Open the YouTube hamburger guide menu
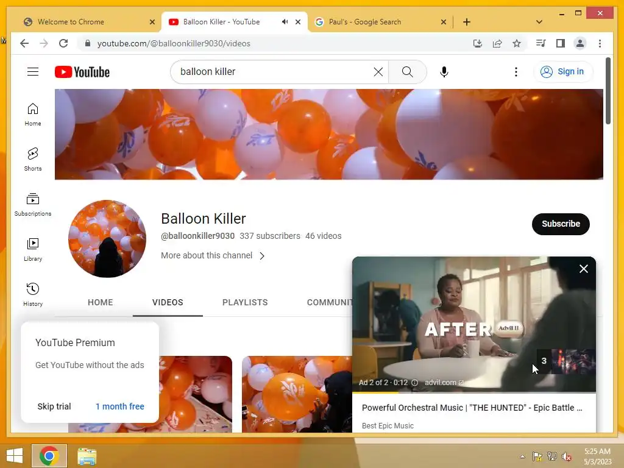624x468 pixels. point(33,72)
